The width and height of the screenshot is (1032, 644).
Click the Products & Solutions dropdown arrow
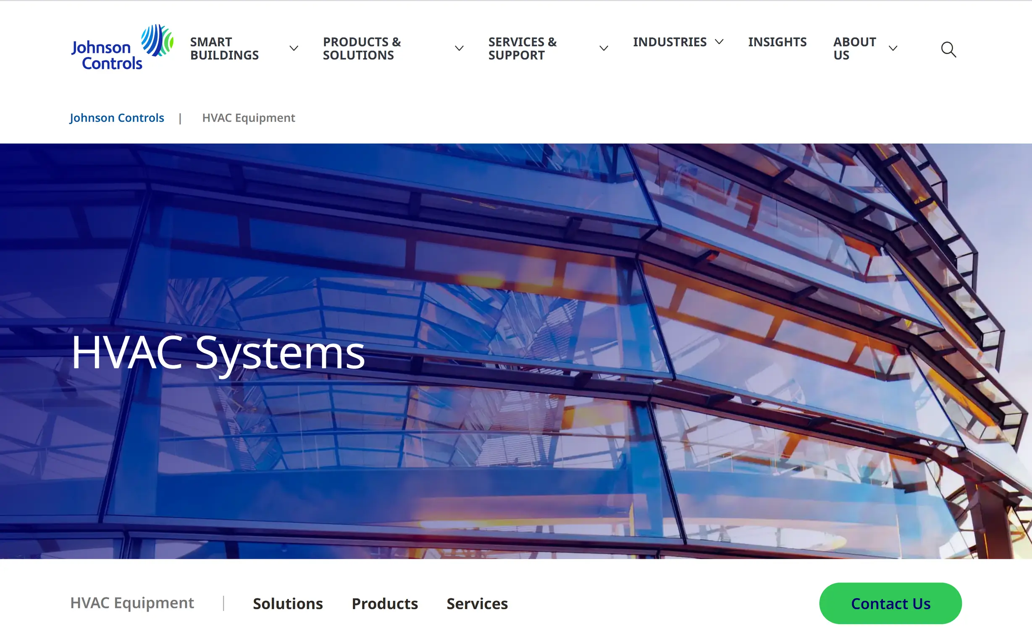click(459, 47)
